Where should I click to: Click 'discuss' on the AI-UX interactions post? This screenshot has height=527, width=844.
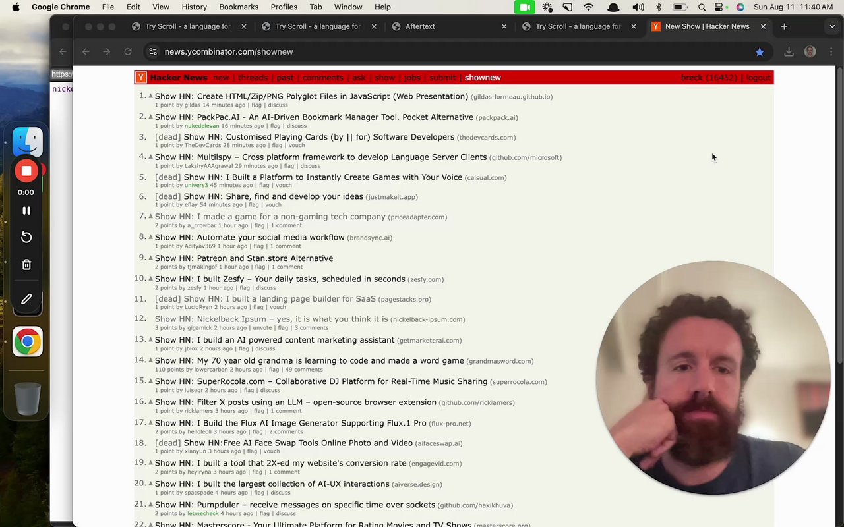(x=280, y=493)
